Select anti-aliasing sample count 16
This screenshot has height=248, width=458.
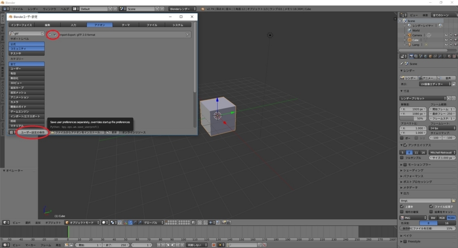pos(423,152)
